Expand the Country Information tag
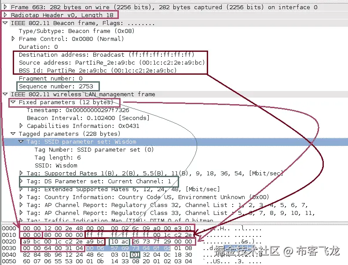The height and width of the screenshot is (265, 348). point(21,197)
